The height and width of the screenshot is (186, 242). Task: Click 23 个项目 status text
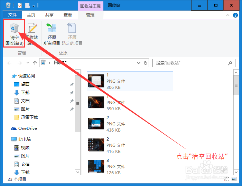tap(17, 179)
